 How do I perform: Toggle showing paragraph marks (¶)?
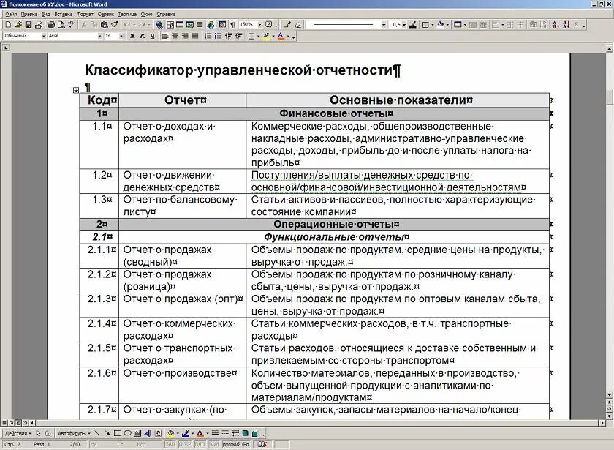[x=232, y=25]
